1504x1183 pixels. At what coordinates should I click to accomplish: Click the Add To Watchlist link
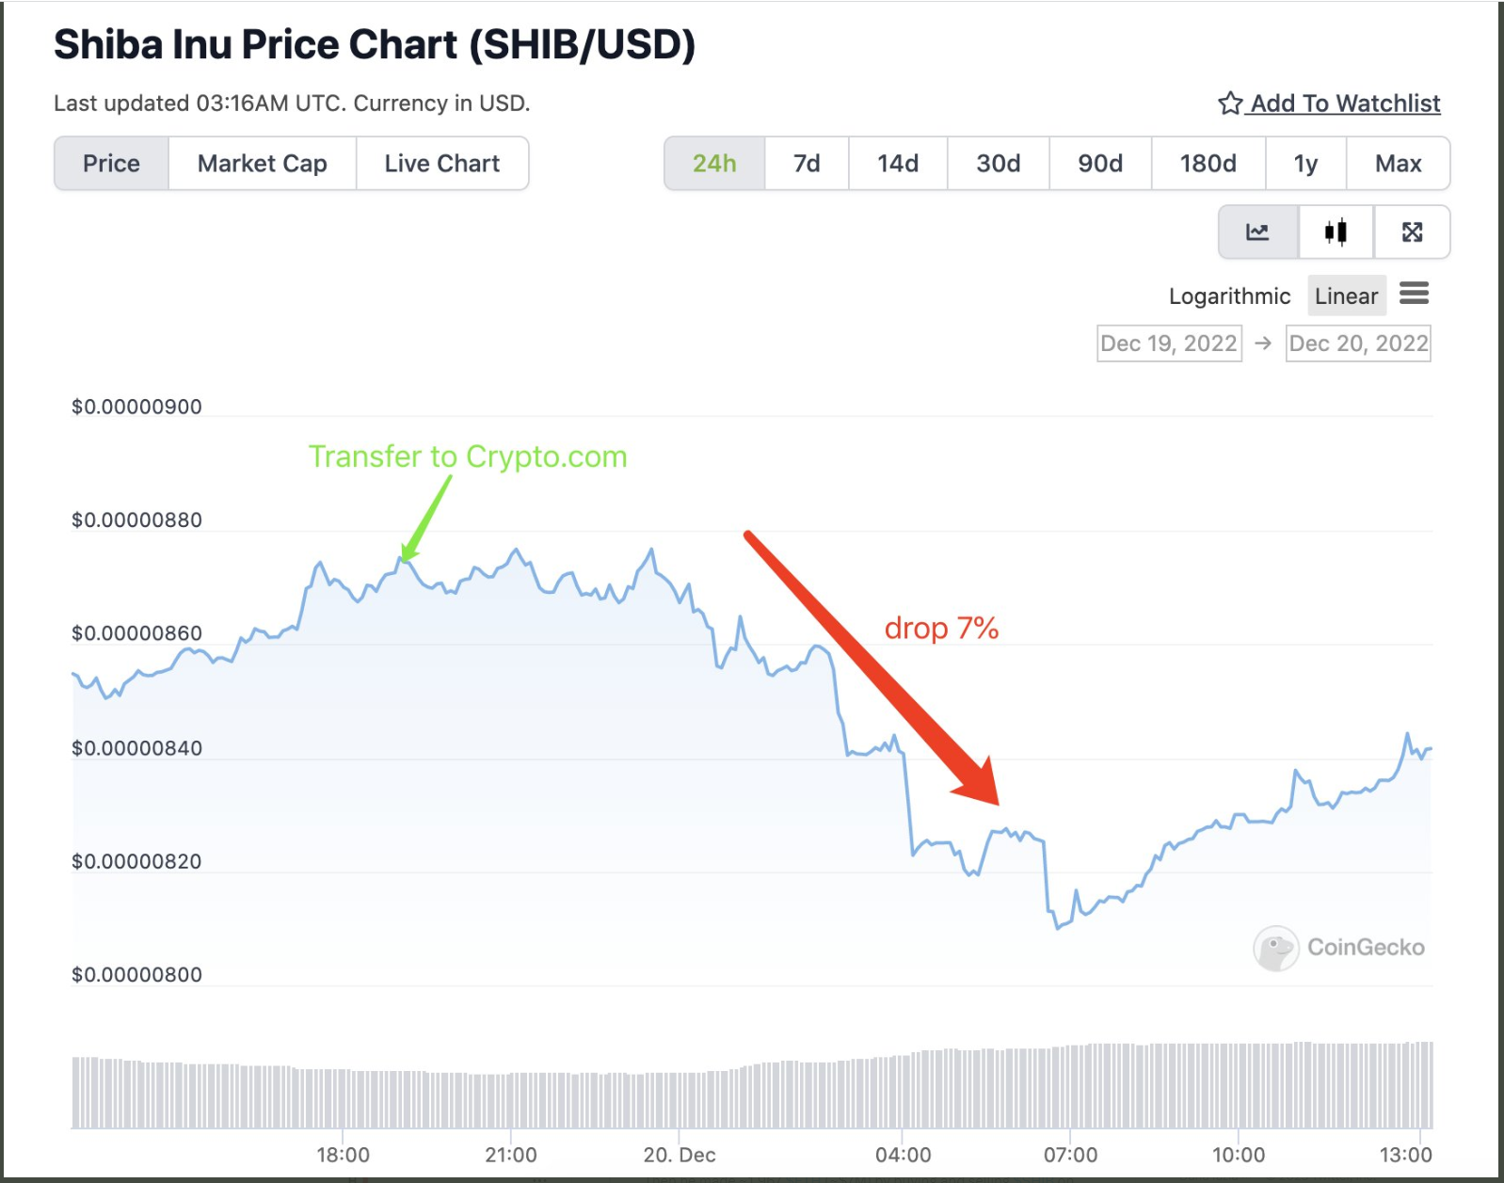point(1345,104)
